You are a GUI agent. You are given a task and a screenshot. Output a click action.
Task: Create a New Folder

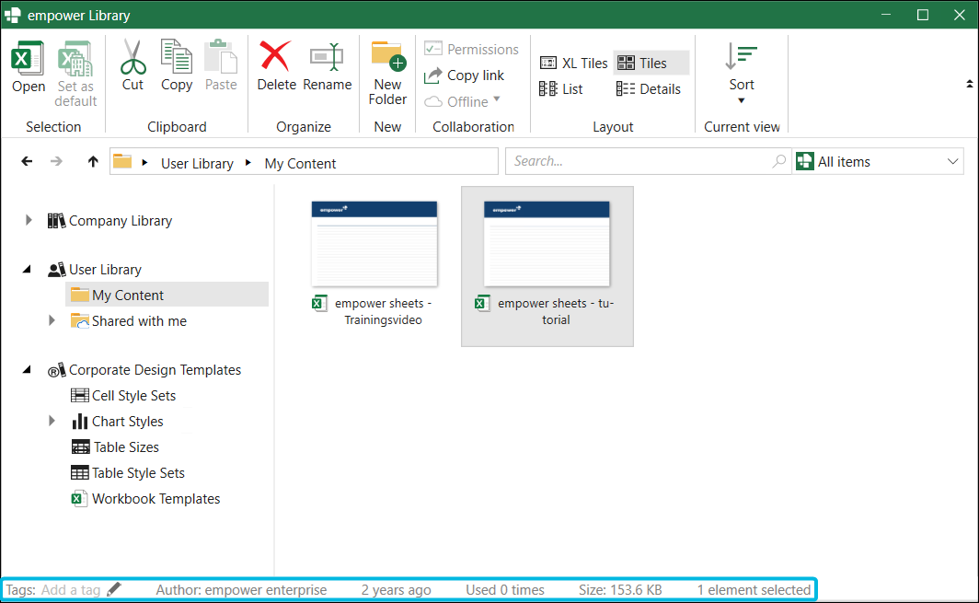387,73
